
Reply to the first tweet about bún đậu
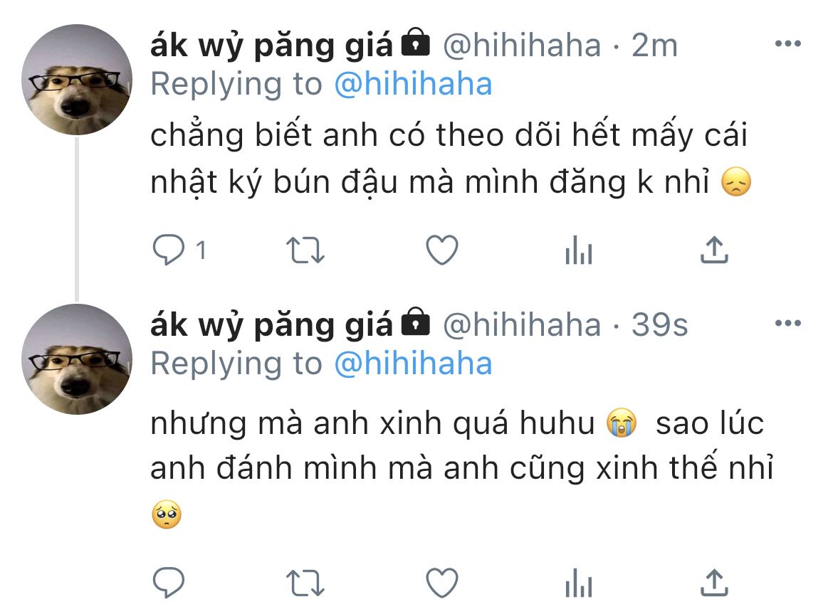point(169,250)
